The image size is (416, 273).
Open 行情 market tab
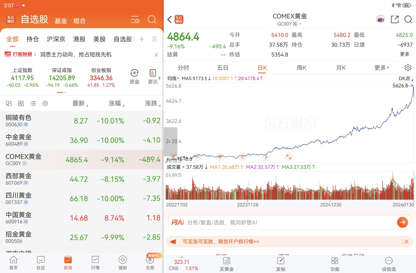95,263
